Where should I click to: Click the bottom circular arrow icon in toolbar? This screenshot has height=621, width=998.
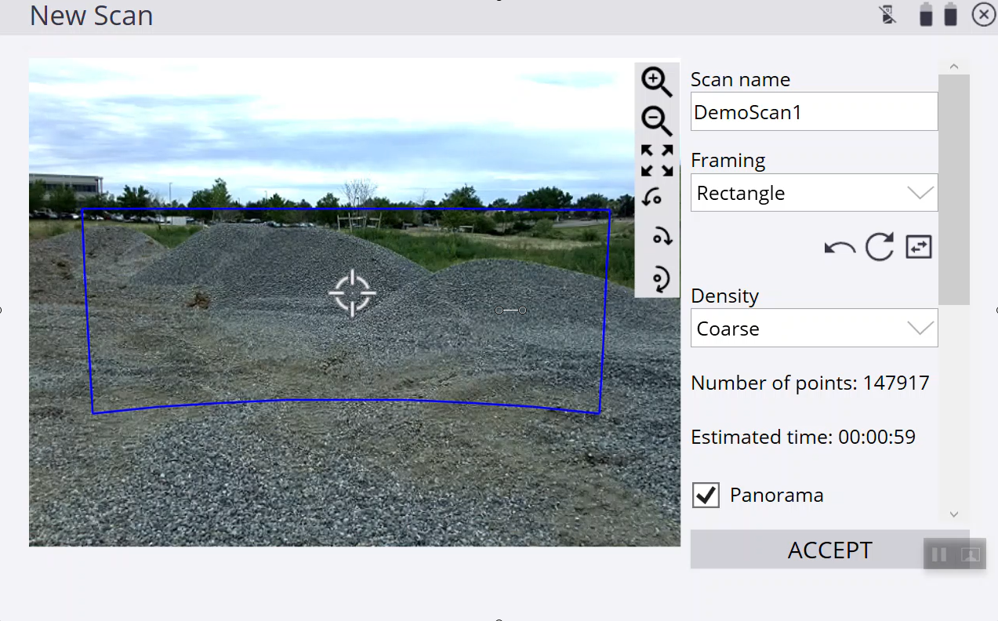(661, 279)
